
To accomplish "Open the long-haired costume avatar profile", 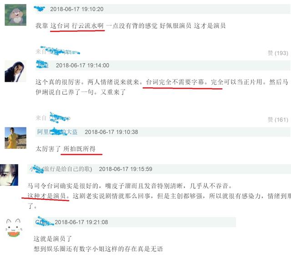I will click(x=15, y=71).
